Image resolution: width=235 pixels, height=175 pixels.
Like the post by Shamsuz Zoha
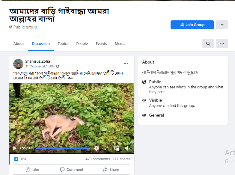(32, 170)
